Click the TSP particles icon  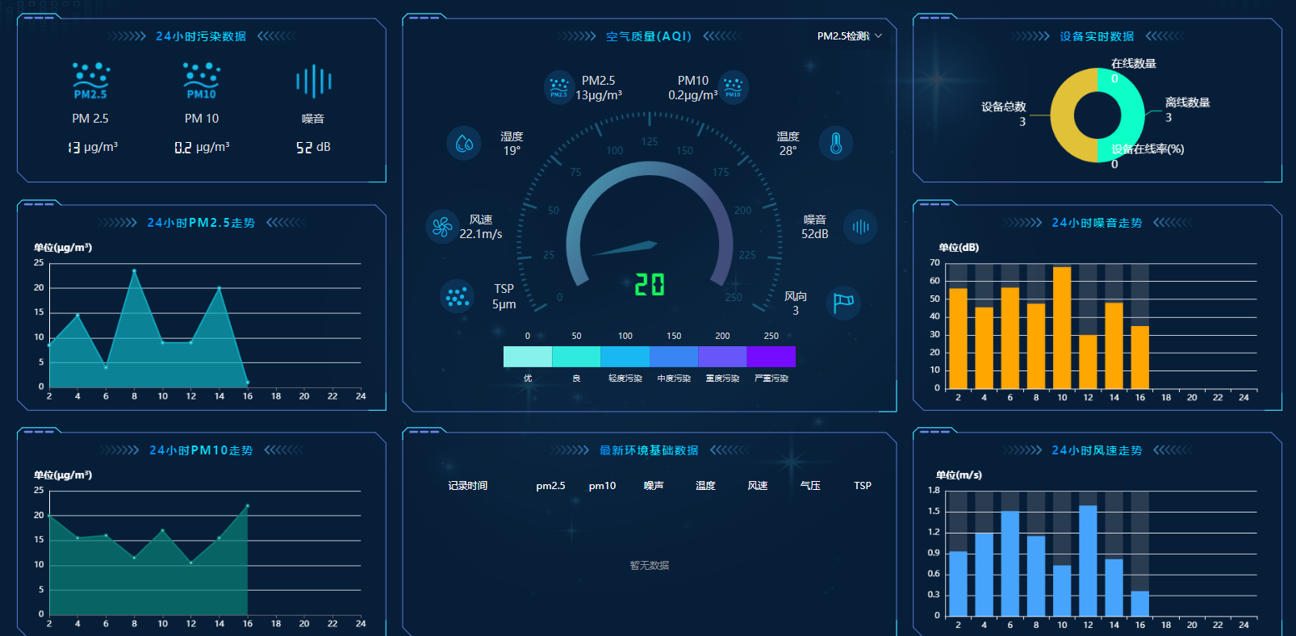[x=457, y=296]
